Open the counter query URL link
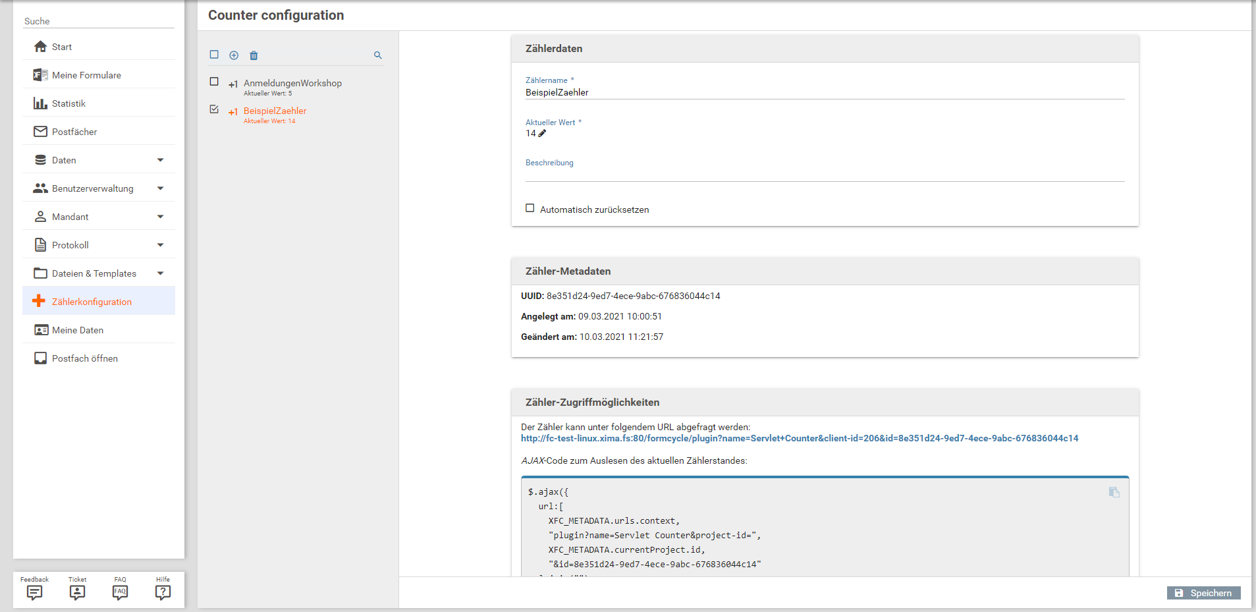 [x=799, y=438]
